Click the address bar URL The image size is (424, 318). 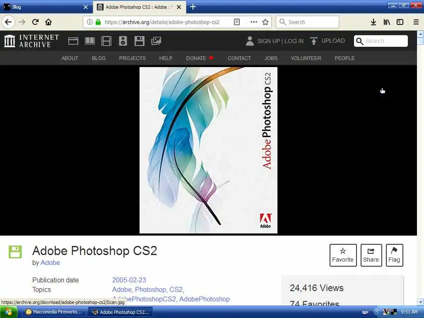[162, 22]
